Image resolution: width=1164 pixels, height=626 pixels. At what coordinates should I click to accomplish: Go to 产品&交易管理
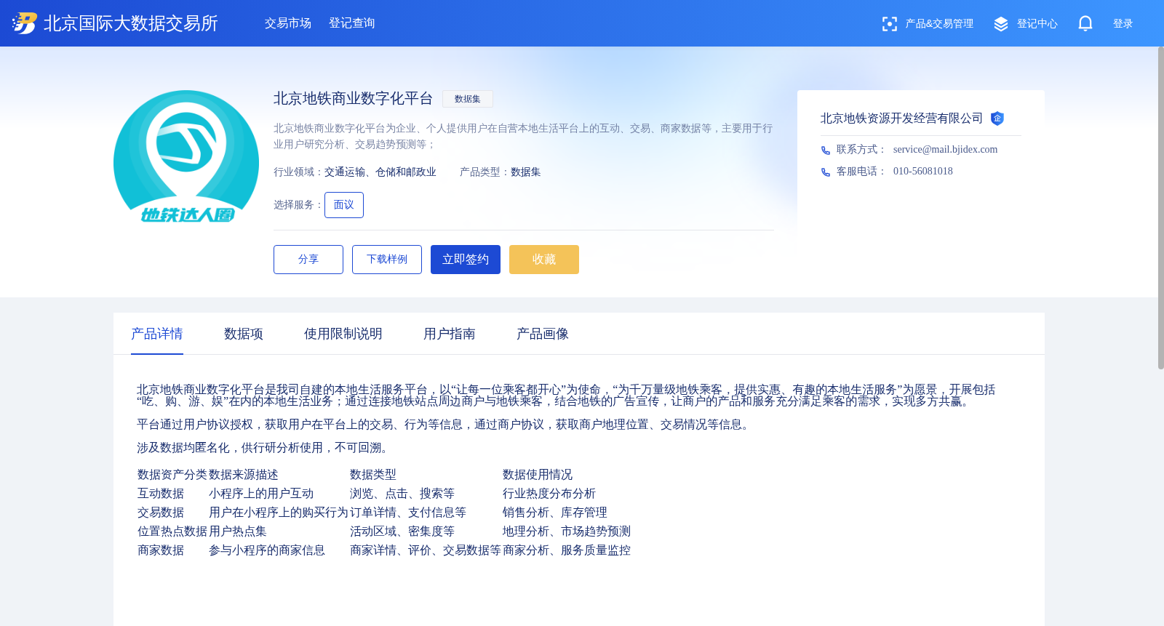939,24
